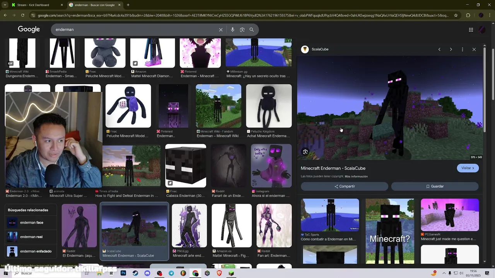Open Steam from the taskbar
The height and width of the screenshot is (278, 495).
tap(135, 273)
